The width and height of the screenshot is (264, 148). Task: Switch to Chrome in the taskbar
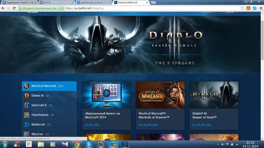click(x=77, y=144)
